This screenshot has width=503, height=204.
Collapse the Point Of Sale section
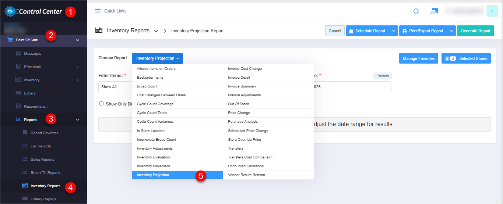[77, 40]
